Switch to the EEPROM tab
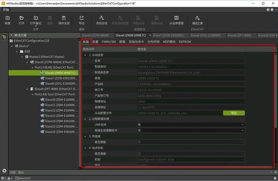Image resolution: width=278 pixels, height=181 pixels. coord(185,42)
